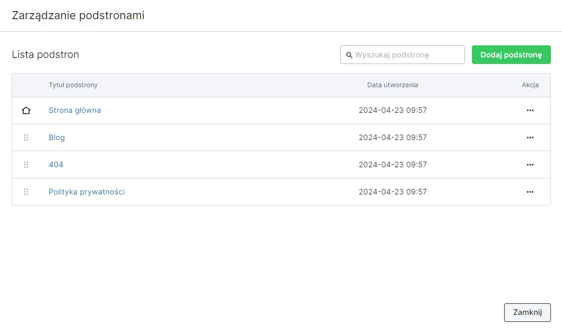
Task: Click the creation date of the Blog row
Action: click(392, 138)
